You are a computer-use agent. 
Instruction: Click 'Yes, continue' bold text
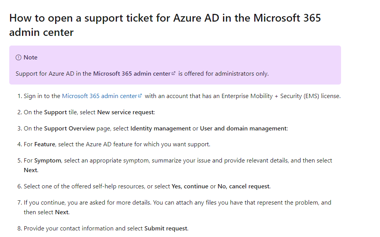(190, 186)
